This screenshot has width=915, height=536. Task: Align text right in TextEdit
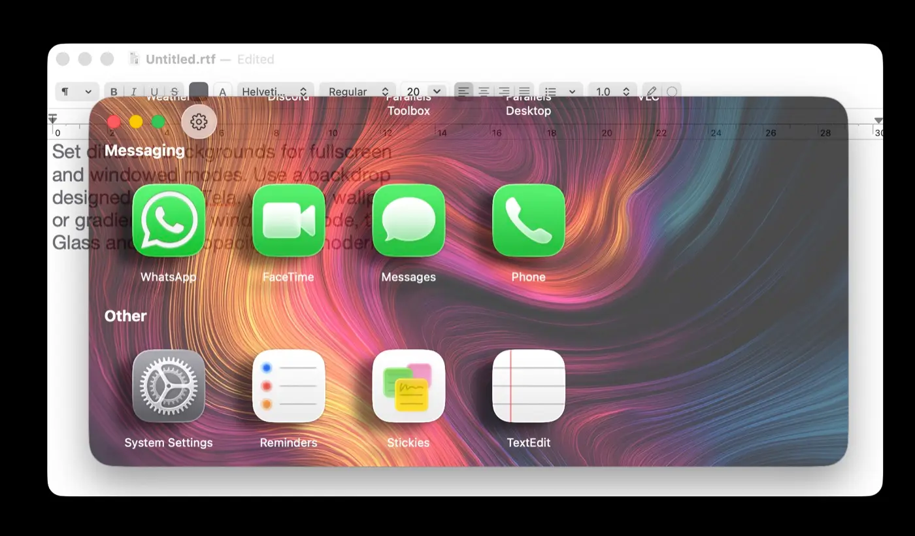504,92
